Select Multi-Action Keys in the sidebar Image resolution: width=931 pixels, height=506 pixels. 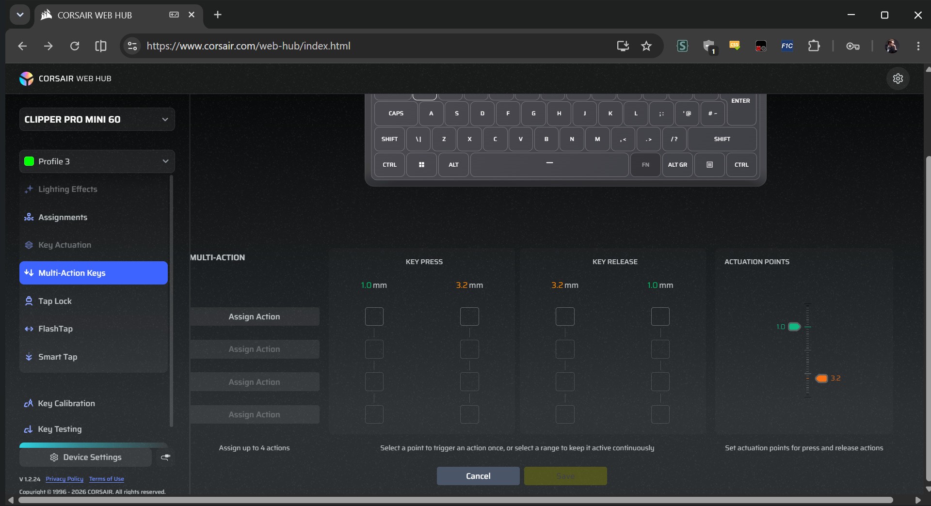94,273
